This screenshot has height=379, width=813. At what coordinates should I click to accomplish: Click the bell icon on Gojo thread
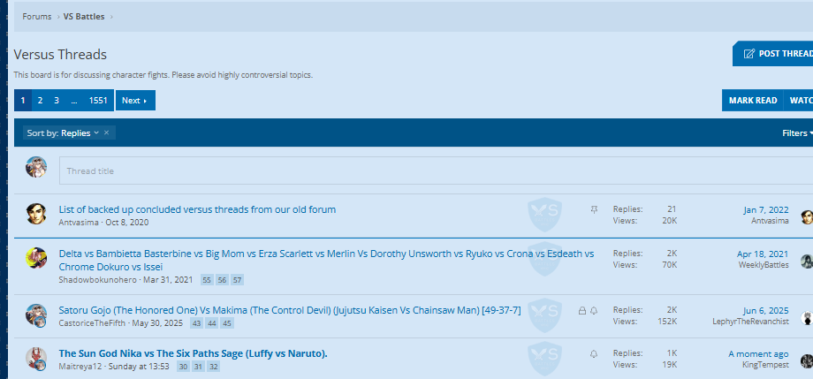594,311
